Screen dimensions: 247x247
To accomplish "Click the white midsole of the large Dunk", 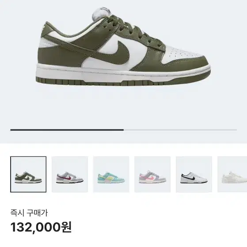I will (123, 73).
